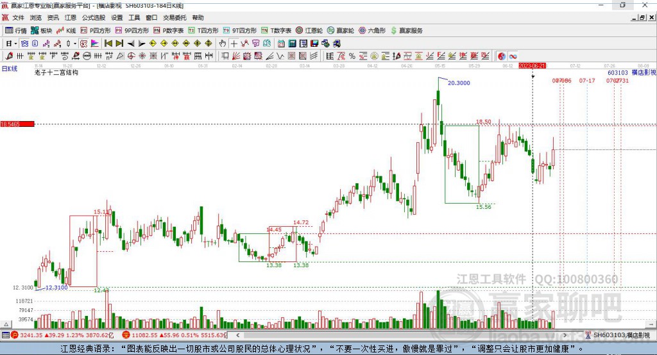Jump to last bar with skip-forward icon
This screenshot has width=657, height=355.
coord(119,44)
